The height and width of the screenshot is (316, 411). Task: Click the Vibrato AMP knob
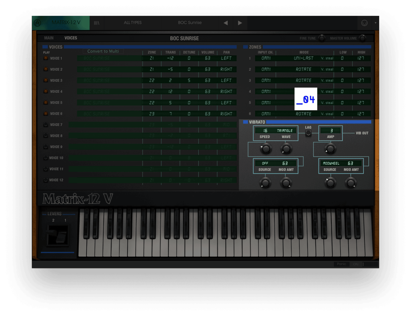(330, 149)
